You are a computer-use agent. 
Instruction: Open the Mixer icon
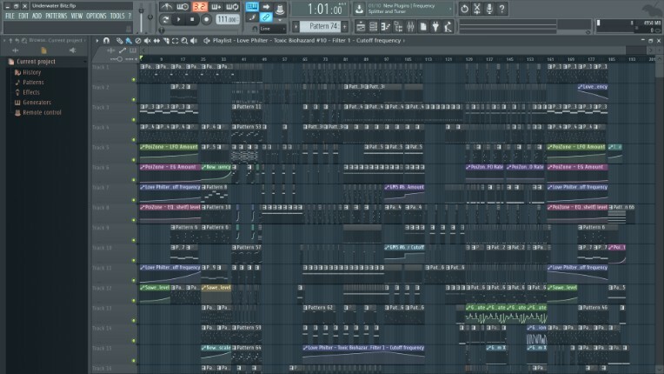(x=410, y=27)
